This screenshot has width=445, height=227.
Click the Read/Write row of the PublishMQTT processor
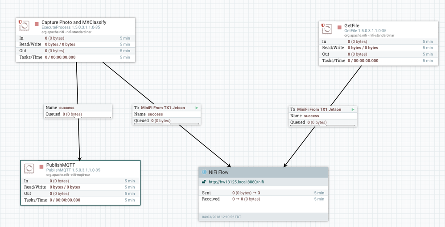point(80,187)
